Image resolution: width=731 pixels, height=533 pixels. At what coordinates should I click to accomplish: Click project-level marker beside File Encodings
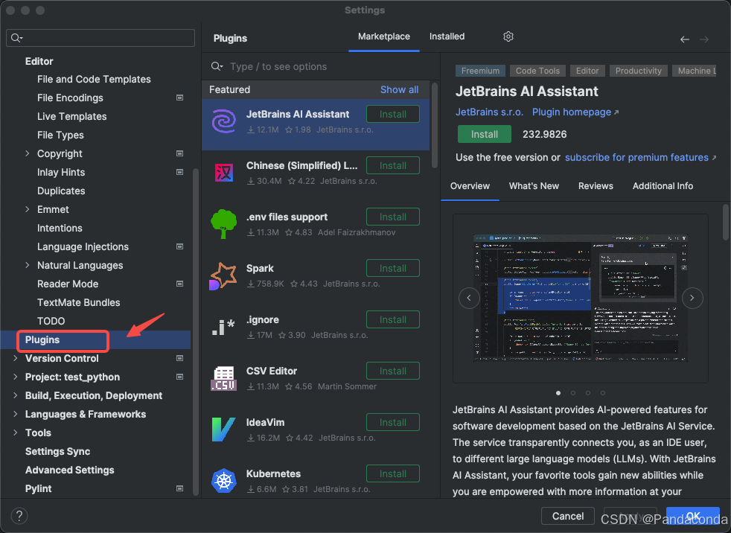click(x=179, y=98)
